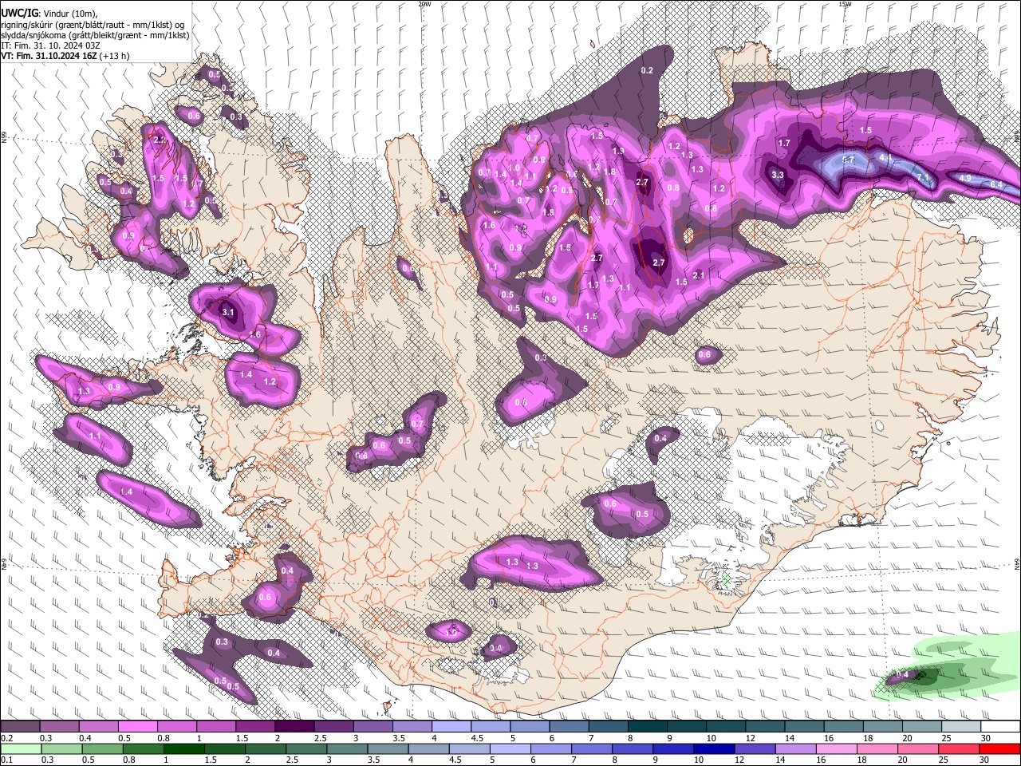
Task: Click the 3.3 precipitation value on the map
Action: point(778,175)
